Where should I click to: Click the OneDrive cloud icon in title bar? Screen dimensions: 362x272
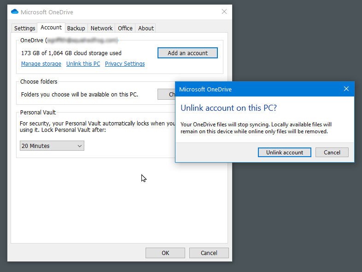pos(15,11)
